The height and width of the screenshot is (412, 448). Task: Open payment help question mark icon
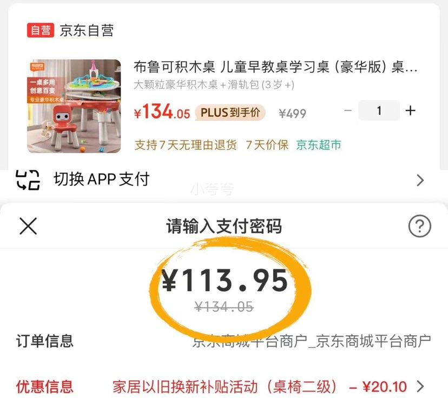(419, 226)
